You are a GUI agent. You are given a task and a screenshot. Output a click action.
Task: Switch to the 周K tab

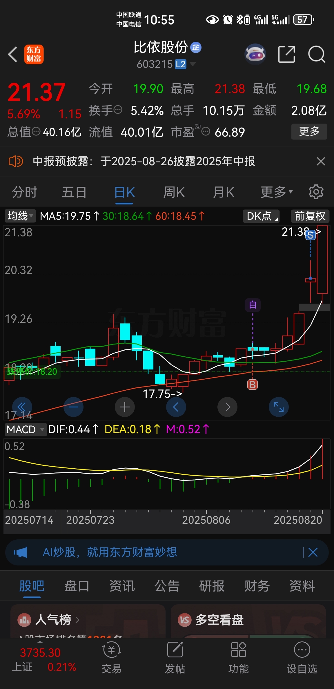[174, 192]
